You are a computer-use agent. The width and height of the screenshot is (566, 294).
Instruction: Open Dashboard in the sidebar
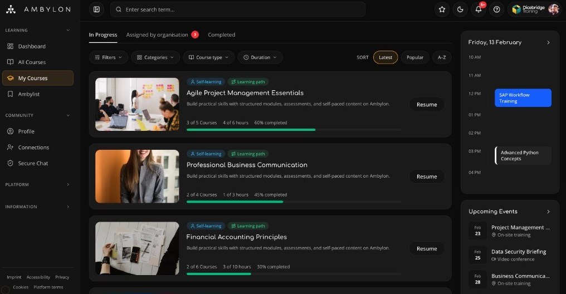38,46
